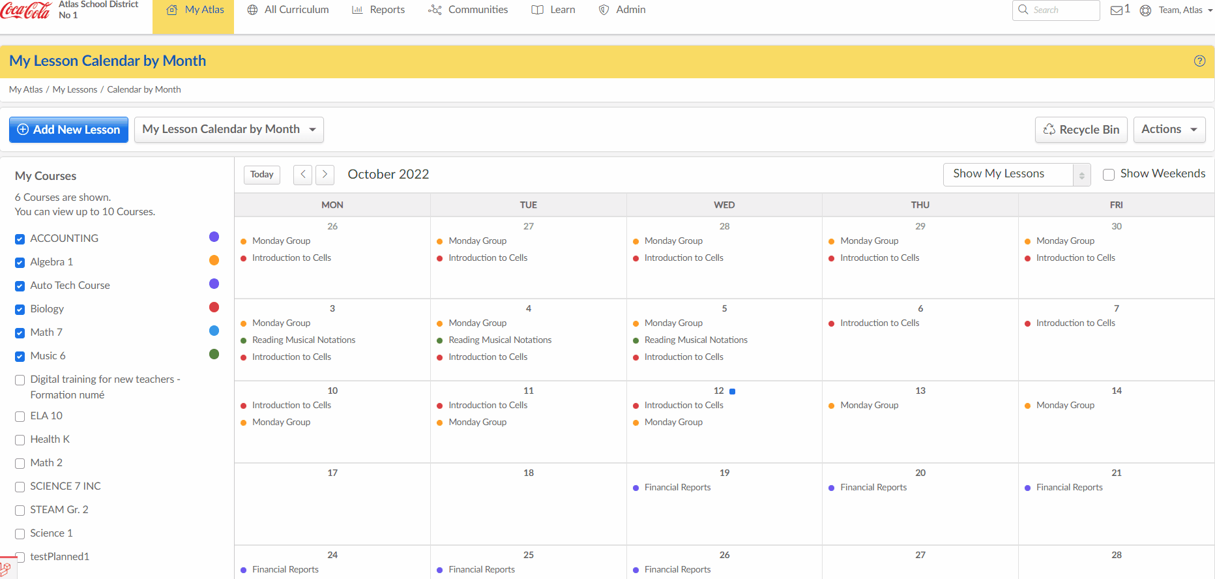The image size is (1215, 579).
Task: Click the blue marker on day 12
Action: tap(732, 391)
